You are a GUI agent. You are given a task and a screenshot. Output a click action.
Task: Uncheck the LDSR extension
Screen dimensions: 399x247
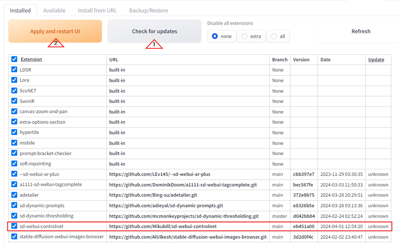[14, 70]
